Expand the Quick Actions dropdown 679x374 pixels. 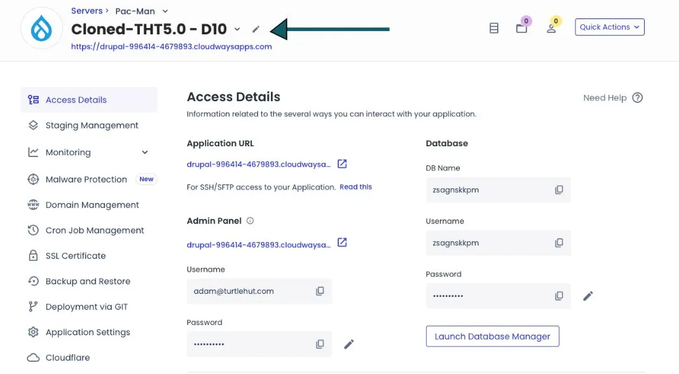(609, 27)
